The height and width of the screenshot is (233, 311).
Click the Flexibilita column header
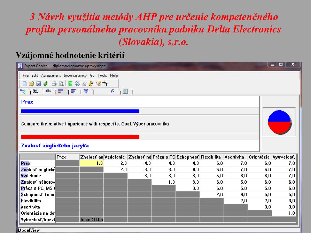tap(211, 157)
